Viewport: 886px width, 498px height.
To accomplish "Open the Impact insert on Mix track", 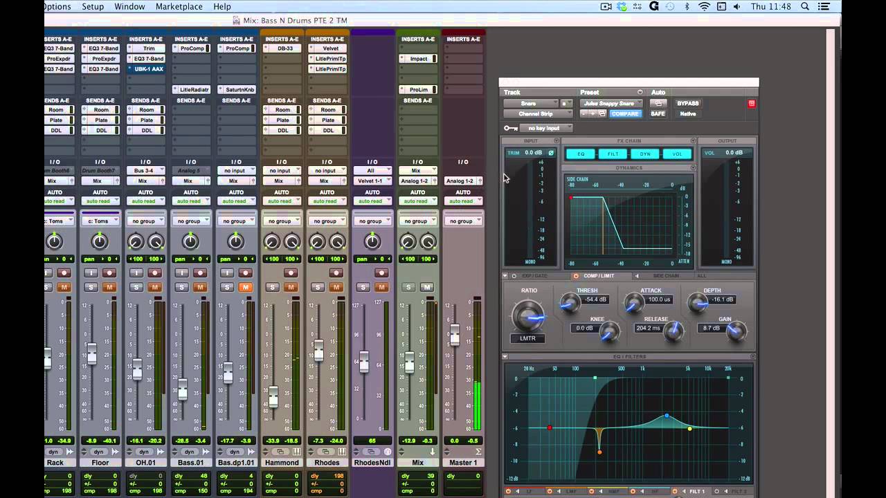I will pyautogui.click(x=418, y=59).
